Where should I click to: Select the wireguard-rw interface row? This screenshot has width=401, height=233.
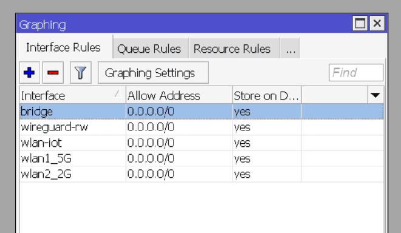202,127
